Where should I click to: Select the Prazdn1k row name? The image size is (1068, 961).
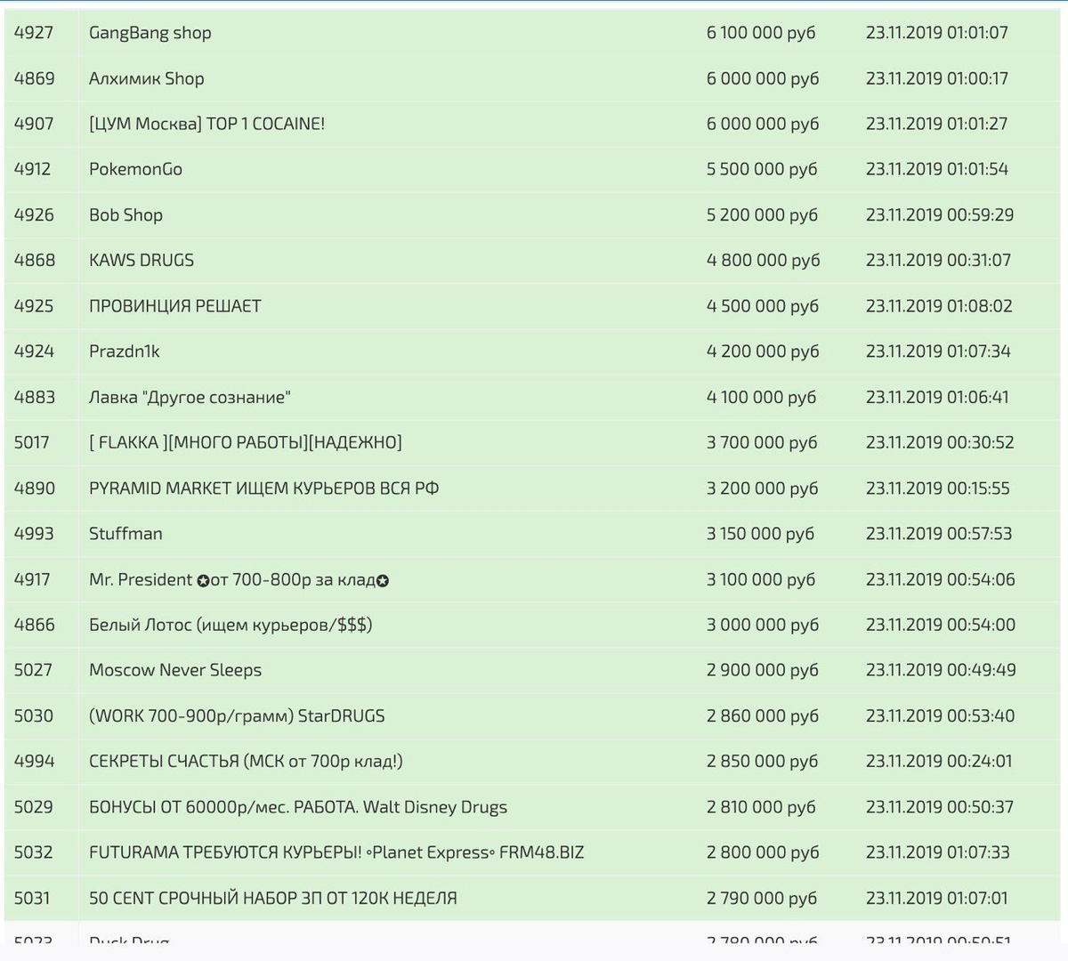[x=125, y=351]
